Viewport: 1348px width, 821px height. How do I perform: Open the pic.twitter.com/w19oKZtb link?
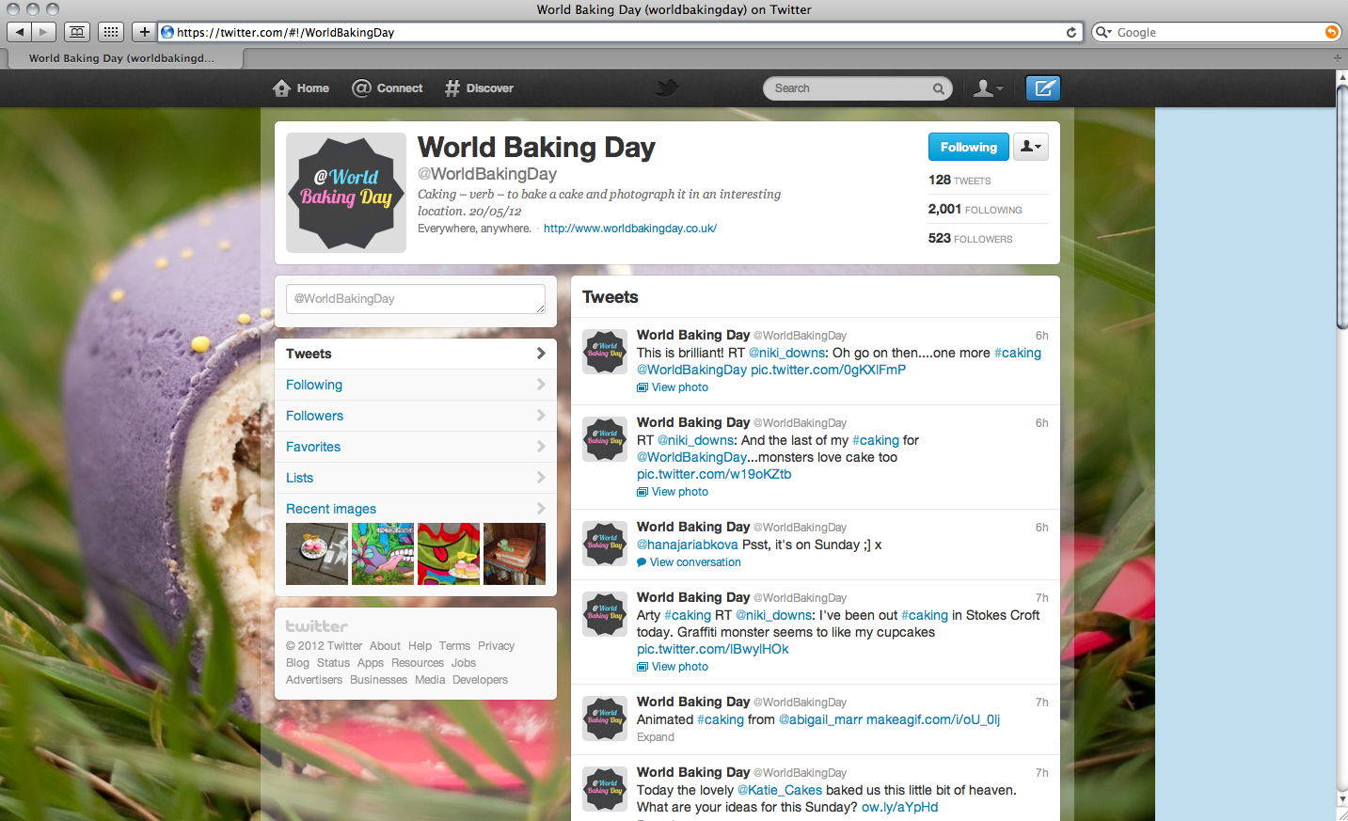pos(714,474)
